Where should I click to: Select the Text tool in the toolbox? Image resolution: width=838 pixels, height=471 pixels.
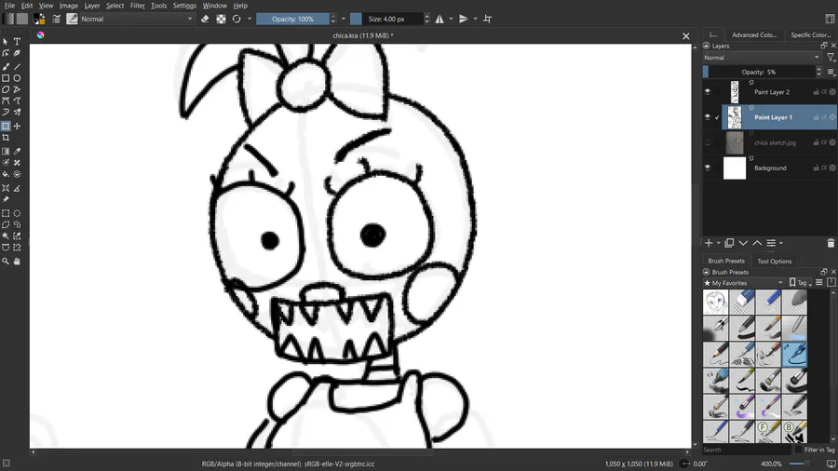click(x=17, y=42)
